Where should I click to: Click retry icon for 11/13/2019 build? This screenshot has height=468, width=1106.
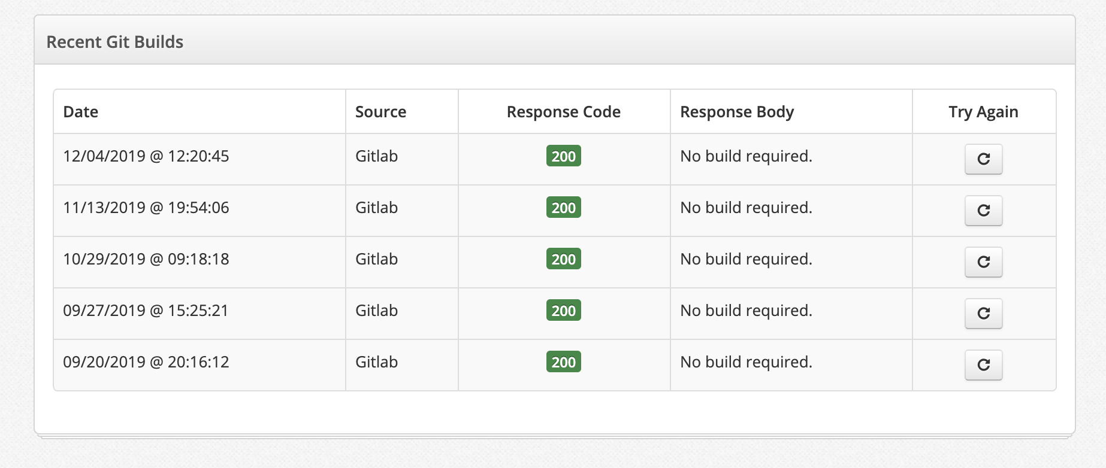coord(983,211)
